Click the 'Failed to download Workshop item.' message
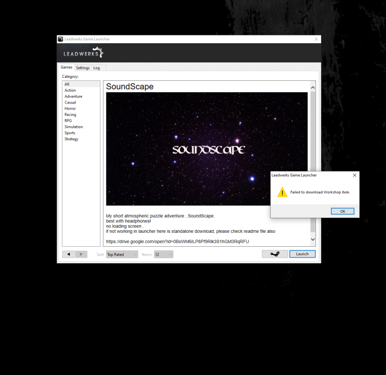Screen dimensions: 386x375 [320, 192]
